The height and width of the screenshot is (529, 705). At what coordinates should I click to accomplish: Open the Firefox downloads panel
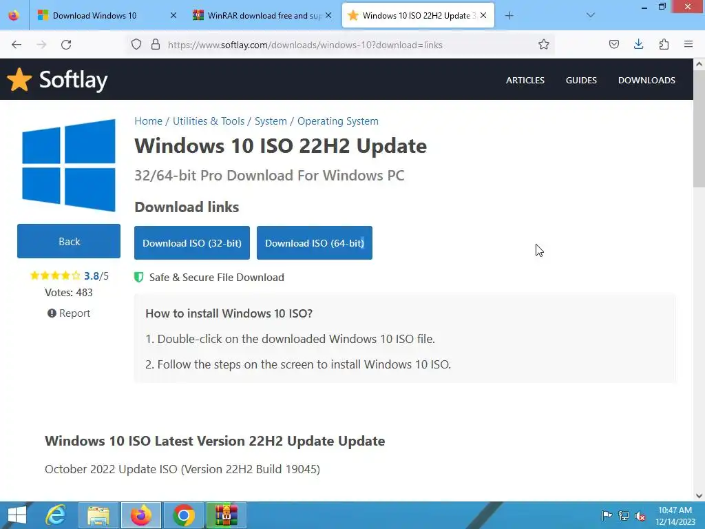click(638, 44)
